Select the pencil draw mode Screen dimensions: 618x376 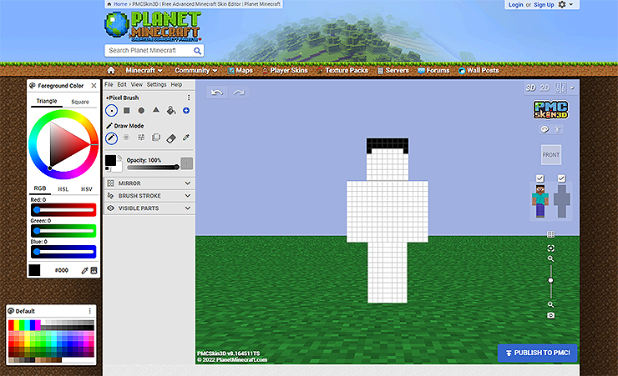[112, 138]
